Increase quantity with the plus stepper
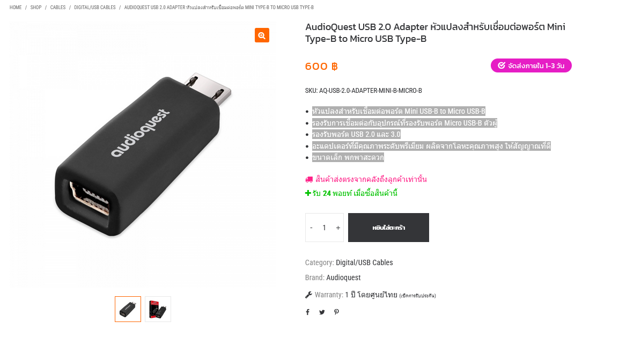Screen dimensions: 619x351 tap(338, 228)
